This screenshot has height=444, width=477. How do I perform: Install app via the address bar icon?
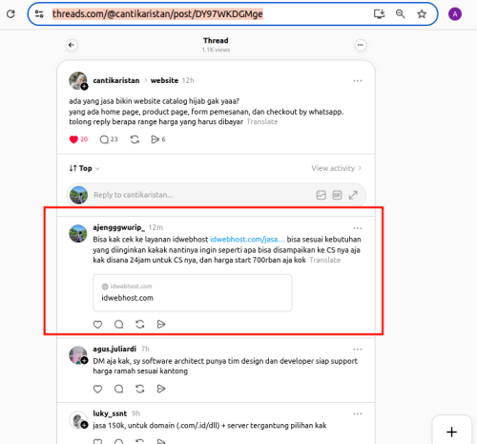coord(379,14)
